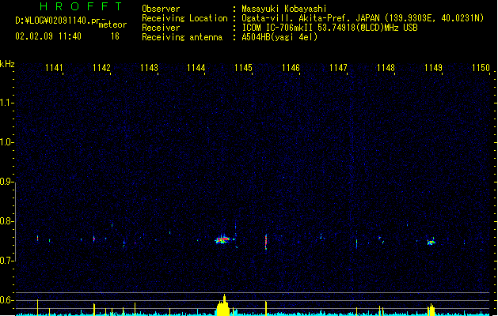The width and height of the screenshot is (498, 316).
Task: Click the 'meteor' label
Action: click(x=112, y=24)
